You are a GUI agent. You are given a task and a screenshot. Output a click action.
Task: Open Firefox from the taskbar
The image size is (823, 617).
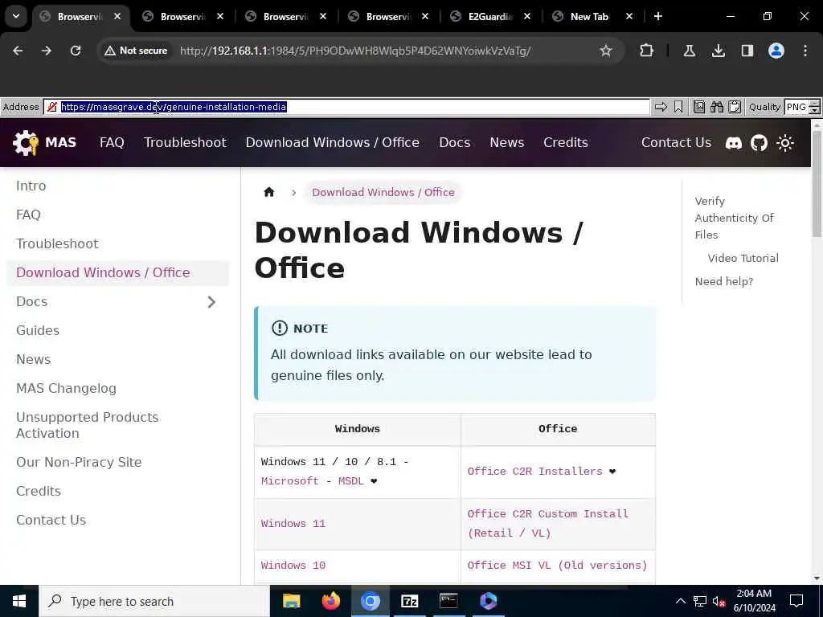coord(330,601)
